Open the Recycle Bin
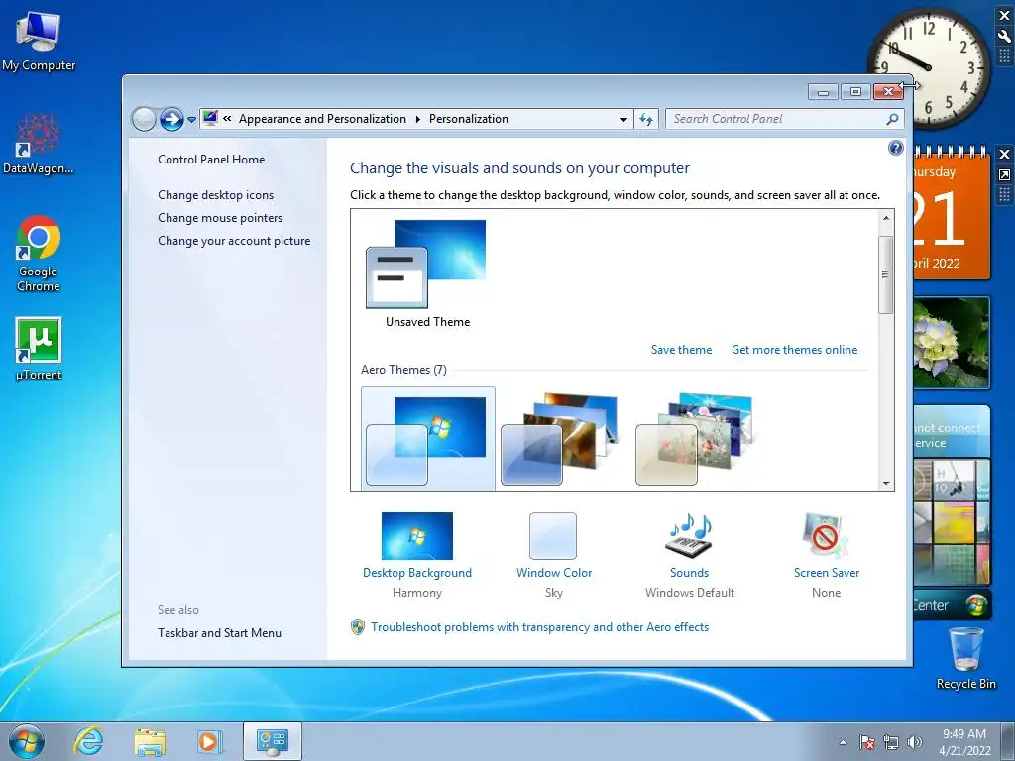Image resolution: width=1015 pixels, height=761 pixels. click(x=965, y=658)
